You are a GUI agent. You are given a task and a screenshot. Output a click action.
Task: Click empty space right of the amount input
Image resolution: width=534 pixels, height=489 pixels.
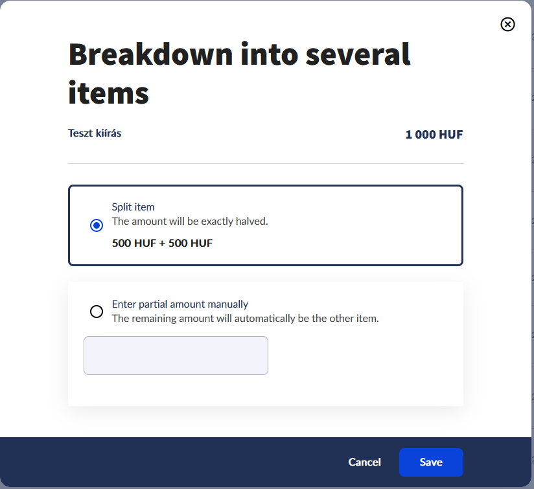pyautogui.click(x=363, y=356)
